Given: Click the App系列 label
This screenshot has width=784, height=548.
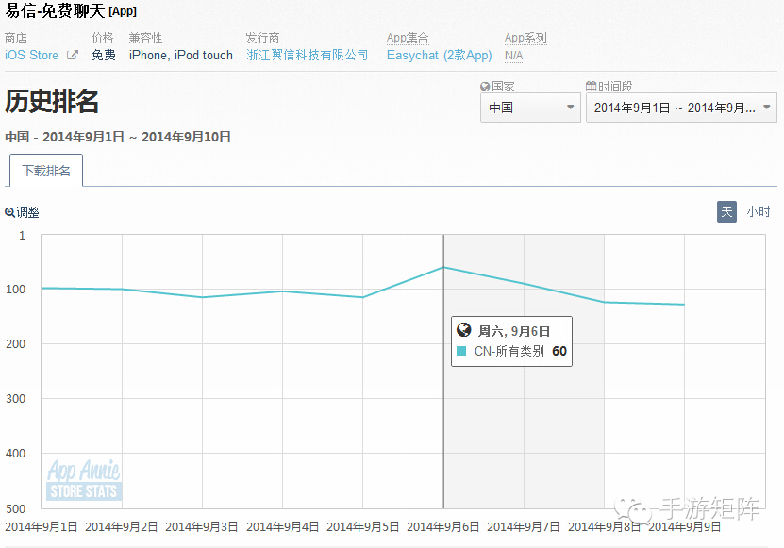Looking at the screenshot, I should [525, 38].
